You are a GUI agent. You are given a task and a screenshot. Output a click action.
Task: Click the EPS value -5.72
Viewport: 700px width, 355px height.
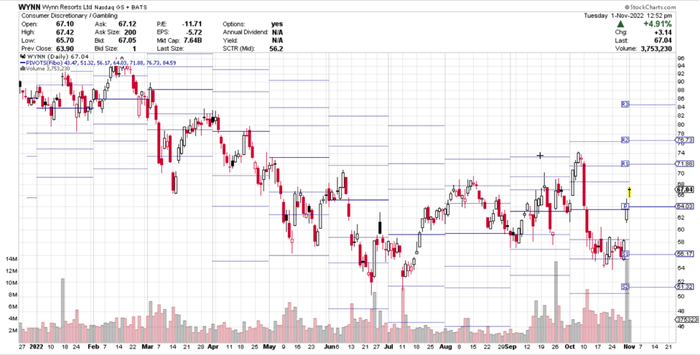click(x=195, y=32)
